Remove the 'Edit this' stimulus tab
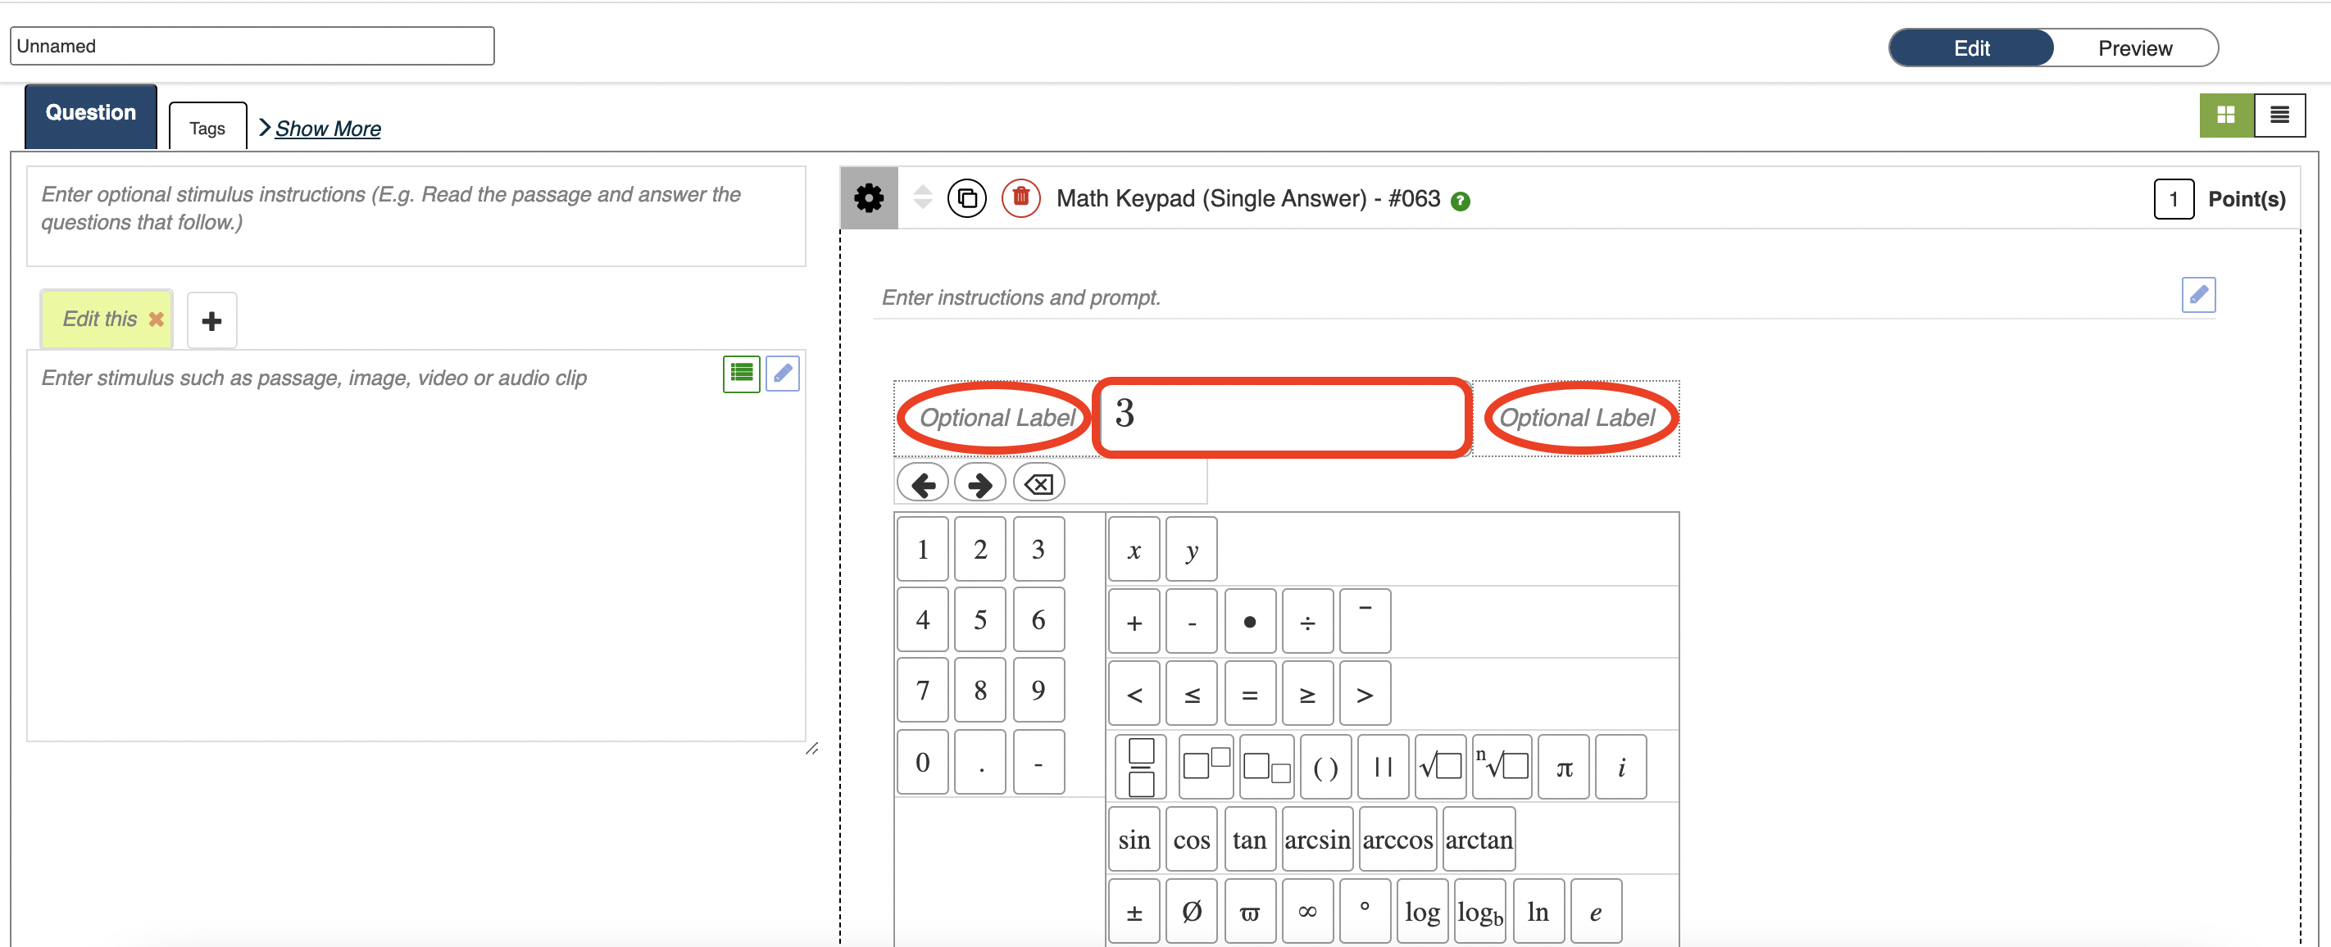Viewport: 2331px width, 947px height. tap(157, 319)
